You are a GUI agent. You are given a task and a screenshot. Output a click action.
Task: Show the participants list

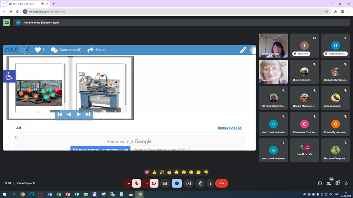point(329,184)
